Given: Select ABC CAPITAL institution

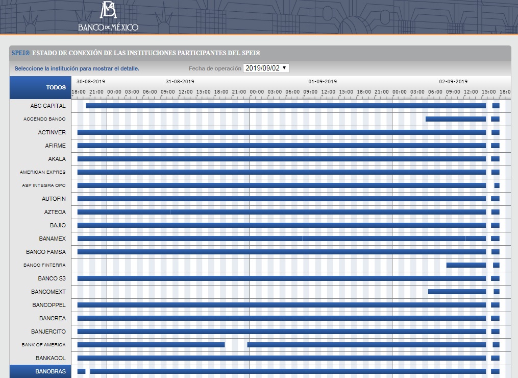Looking at the screenshot, I should [x=47, y=106].
